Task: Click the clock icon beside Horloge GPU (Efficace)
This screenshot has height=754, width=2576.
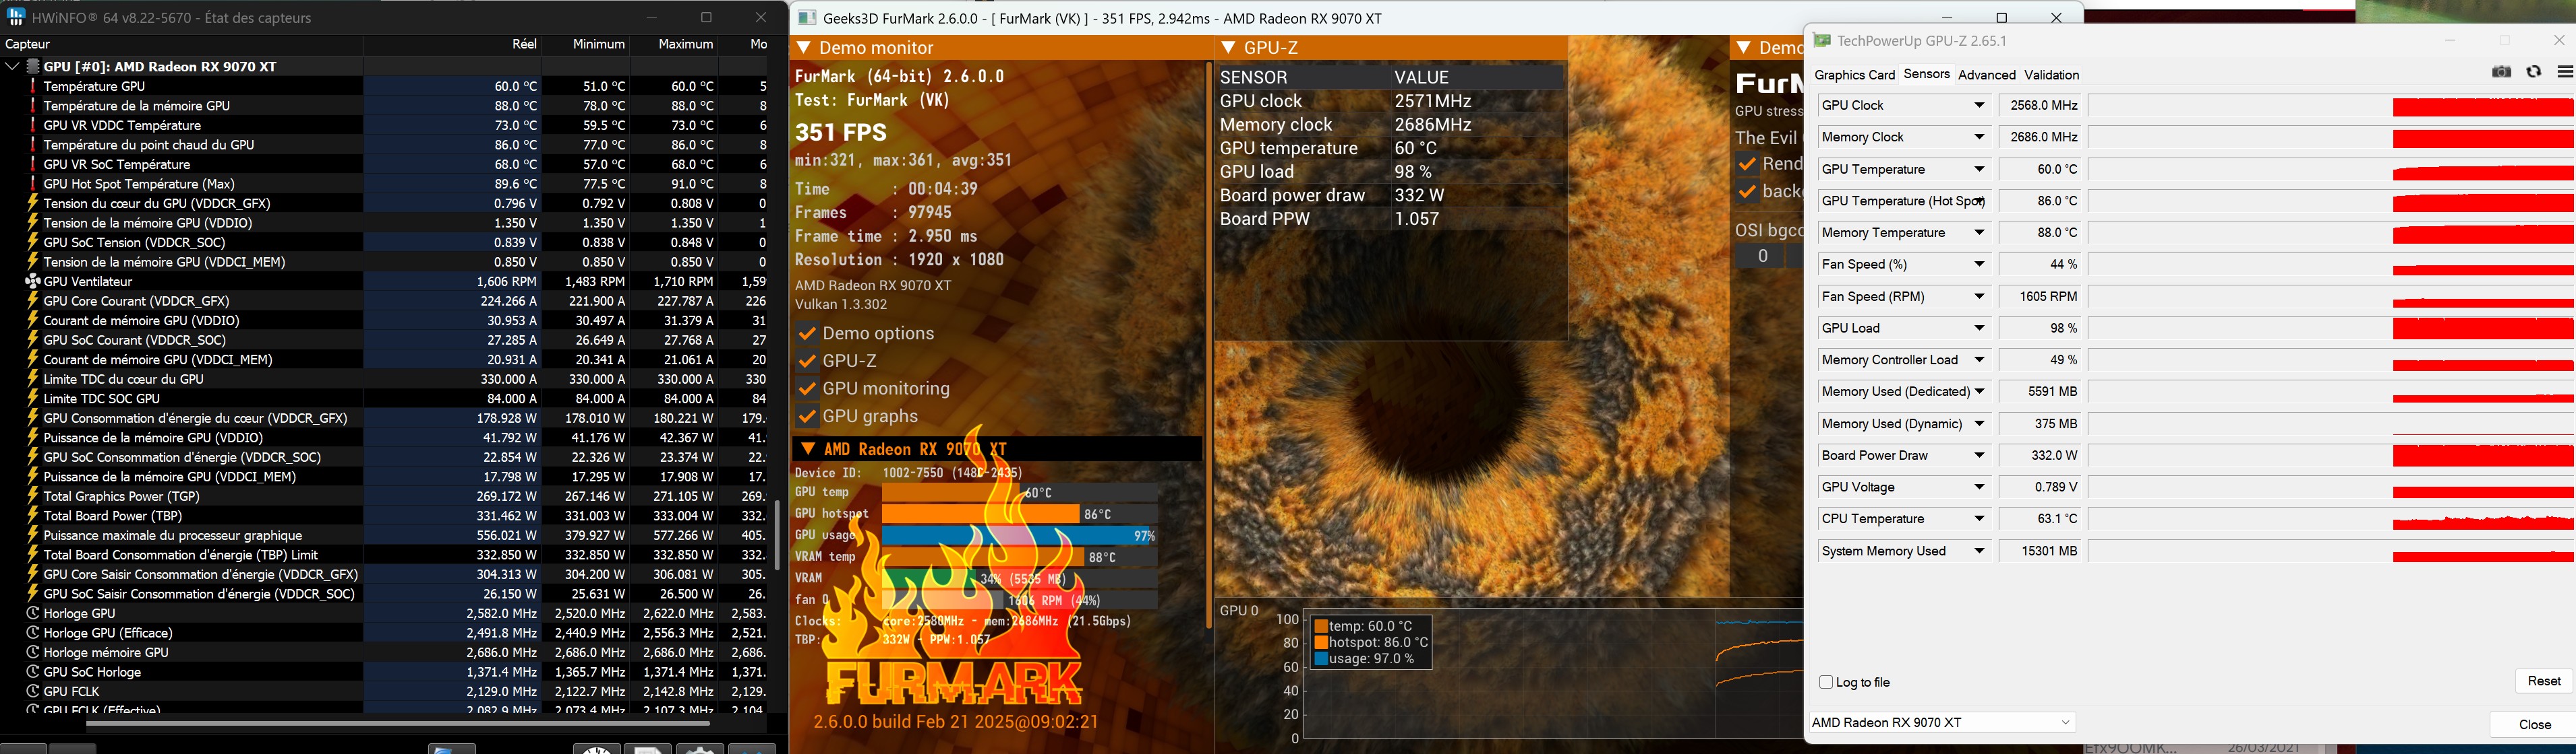Action: pos(33,633)
